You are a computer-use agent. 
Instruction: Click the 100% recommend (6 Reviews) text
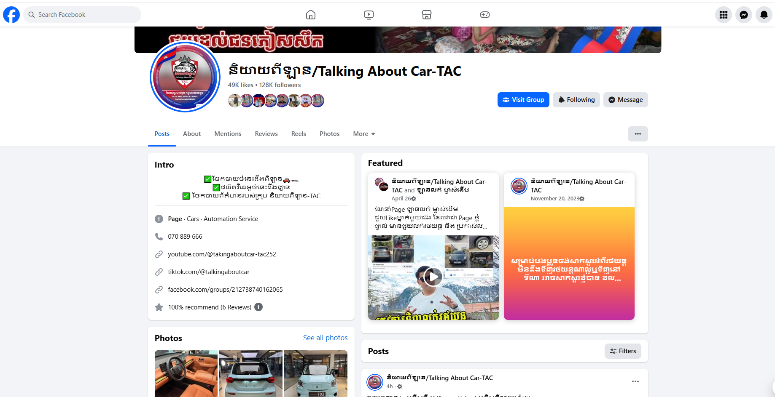[210, 307]
